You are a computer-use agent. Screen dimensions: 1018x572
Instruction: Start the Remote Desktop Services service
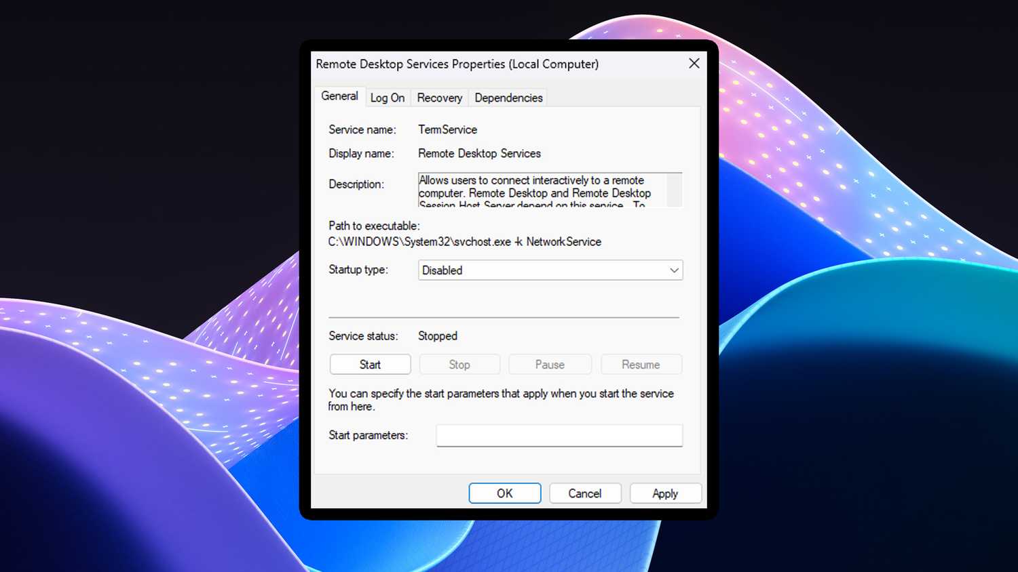[x=370, y=364]
